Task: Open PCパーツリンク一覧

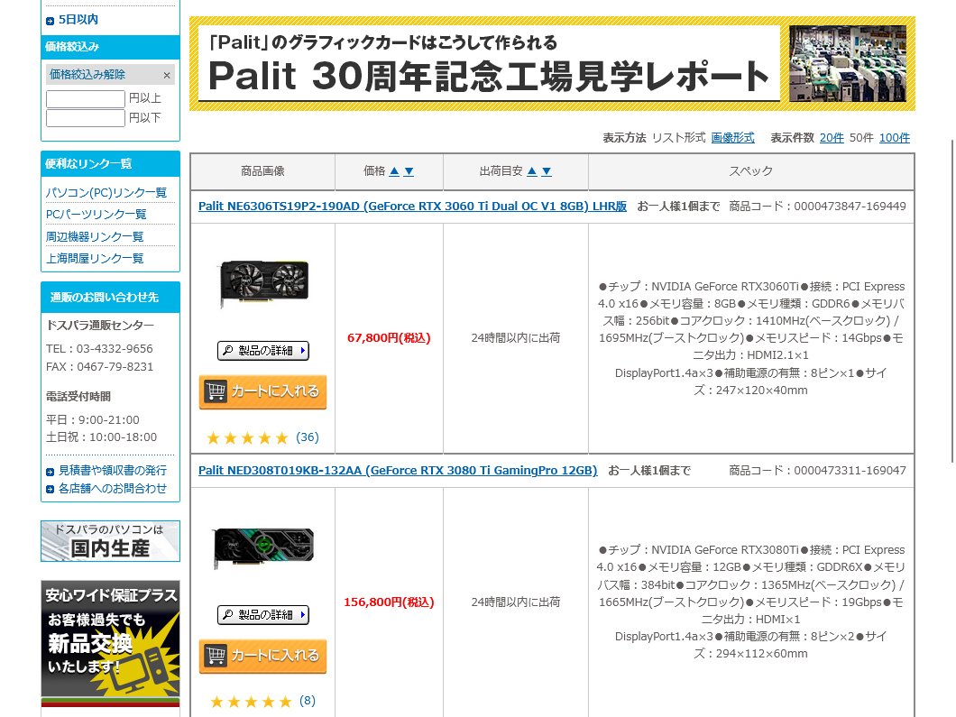Action: click(x=97, y=215)
